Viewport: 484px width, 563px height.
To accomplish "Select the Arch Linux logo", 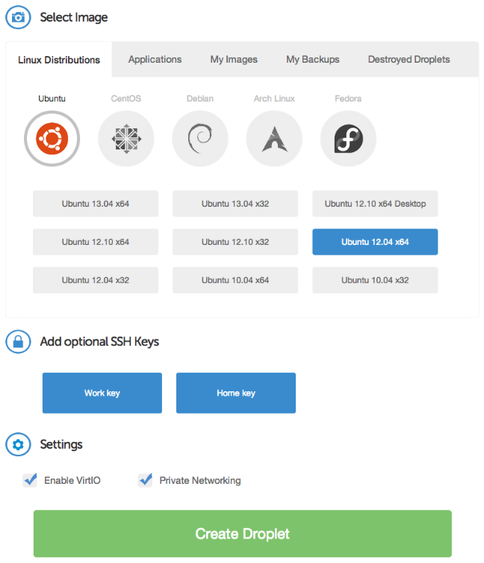I will 274,139.
